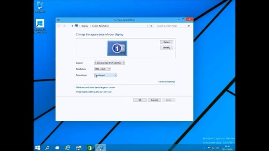This screenshot has height=151, width=269.
Task: Click Display breadcrumb in address bar
Action: pos(85,26)
